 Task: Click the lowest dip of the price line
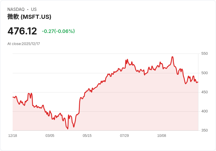(67, 129)
